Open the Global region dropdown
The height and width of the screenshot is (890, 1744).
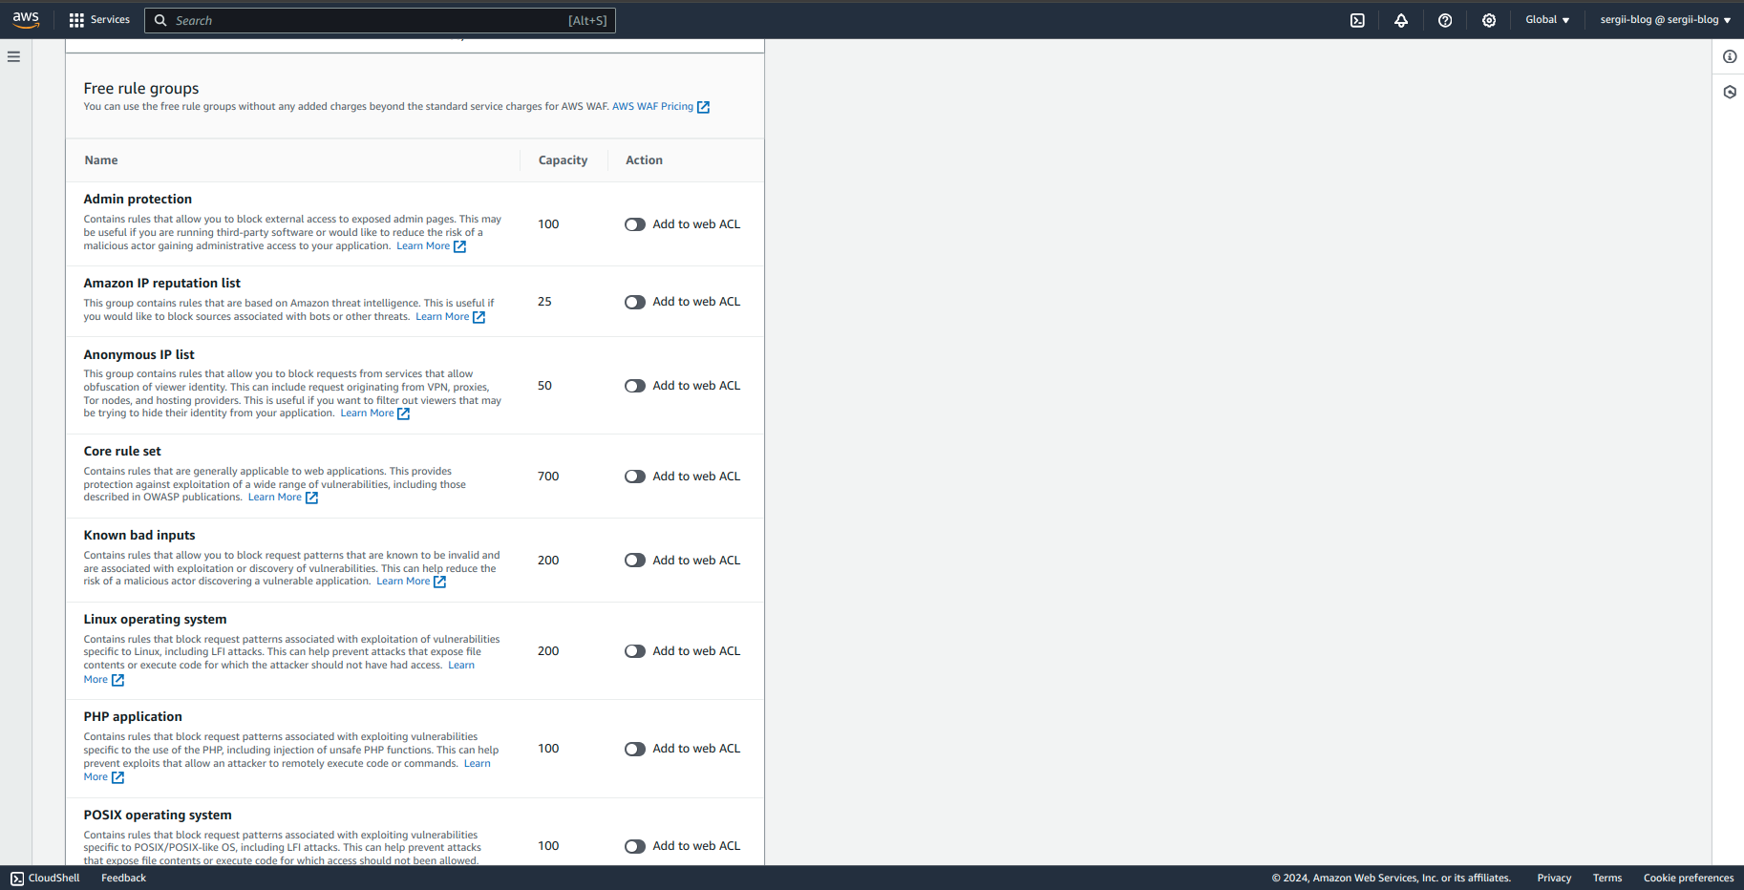click(x=1546, y=19)
